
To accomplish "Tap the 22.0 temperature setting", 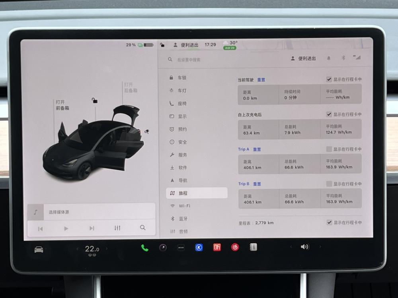I will click(92, 249).
